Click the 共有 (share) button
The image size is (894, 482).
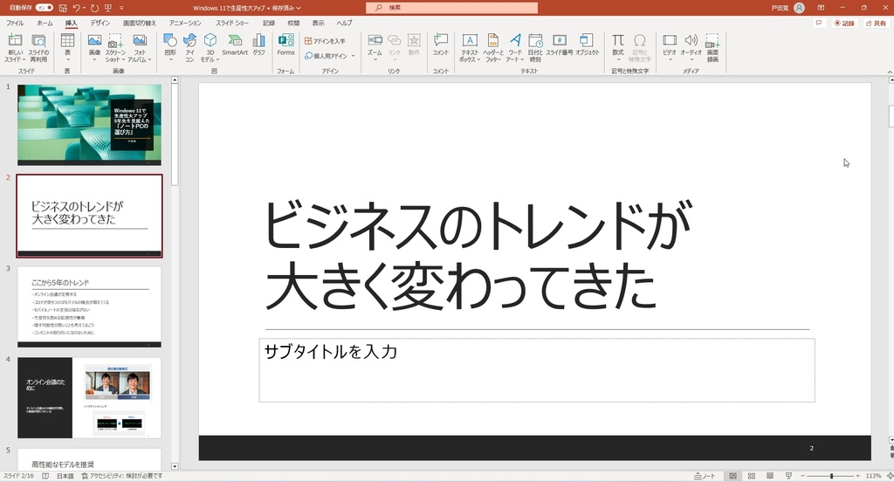click(876, 23)
